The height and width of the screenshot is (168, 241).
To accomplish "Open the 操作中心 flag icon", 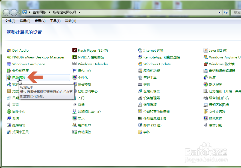I will 75,71.
